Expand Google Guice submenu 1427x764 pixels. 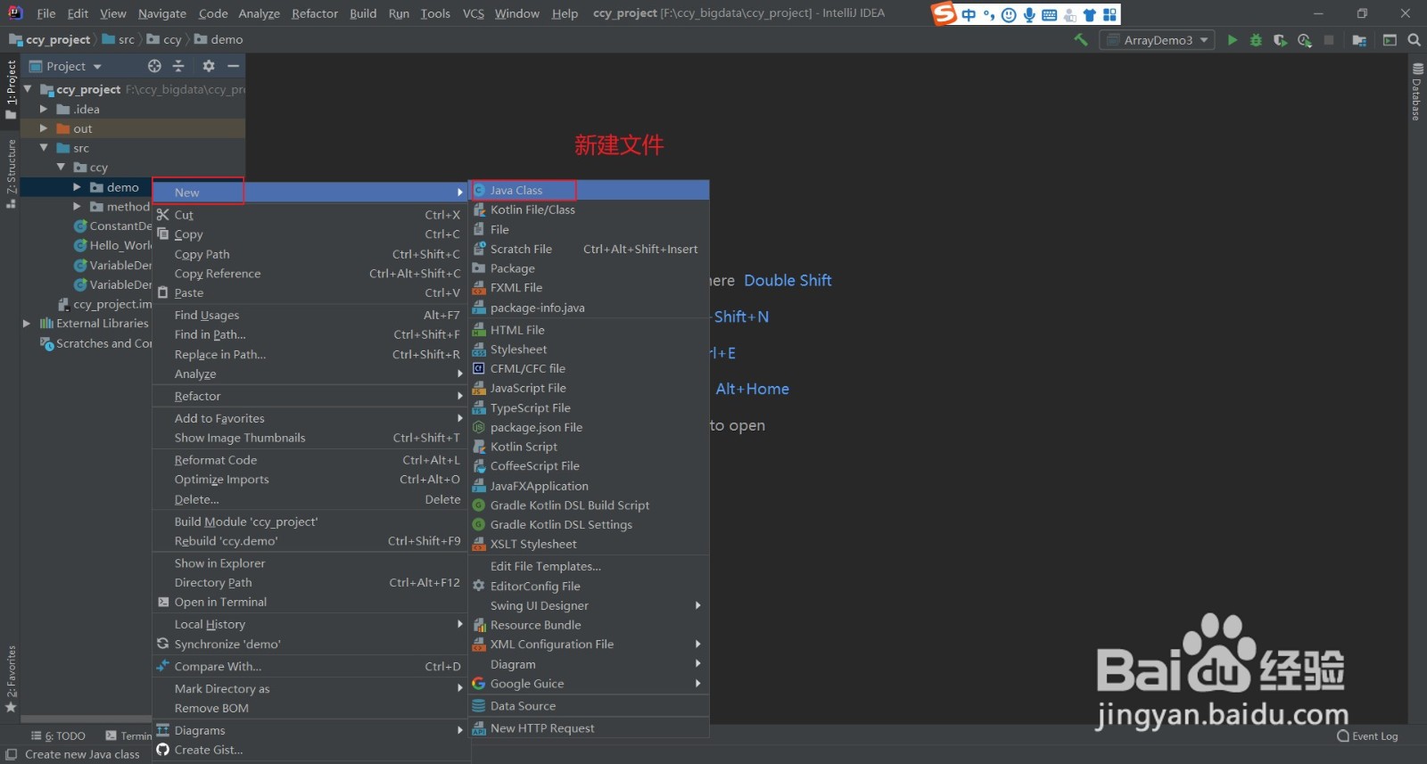(x=589, y=684)
